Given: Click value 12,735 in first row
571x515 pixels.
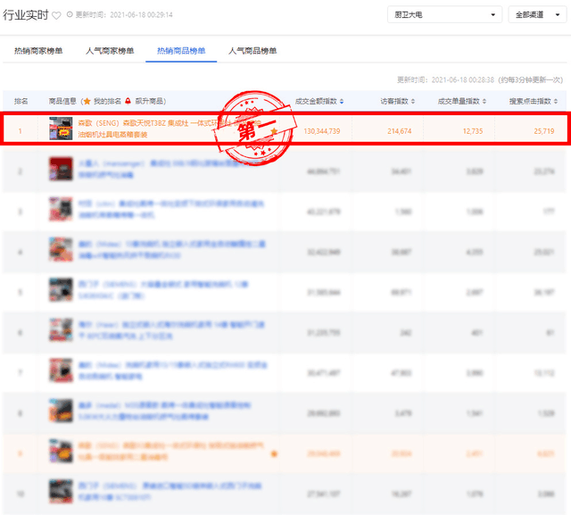Looking at the screenshot, I should click(473, 131).
